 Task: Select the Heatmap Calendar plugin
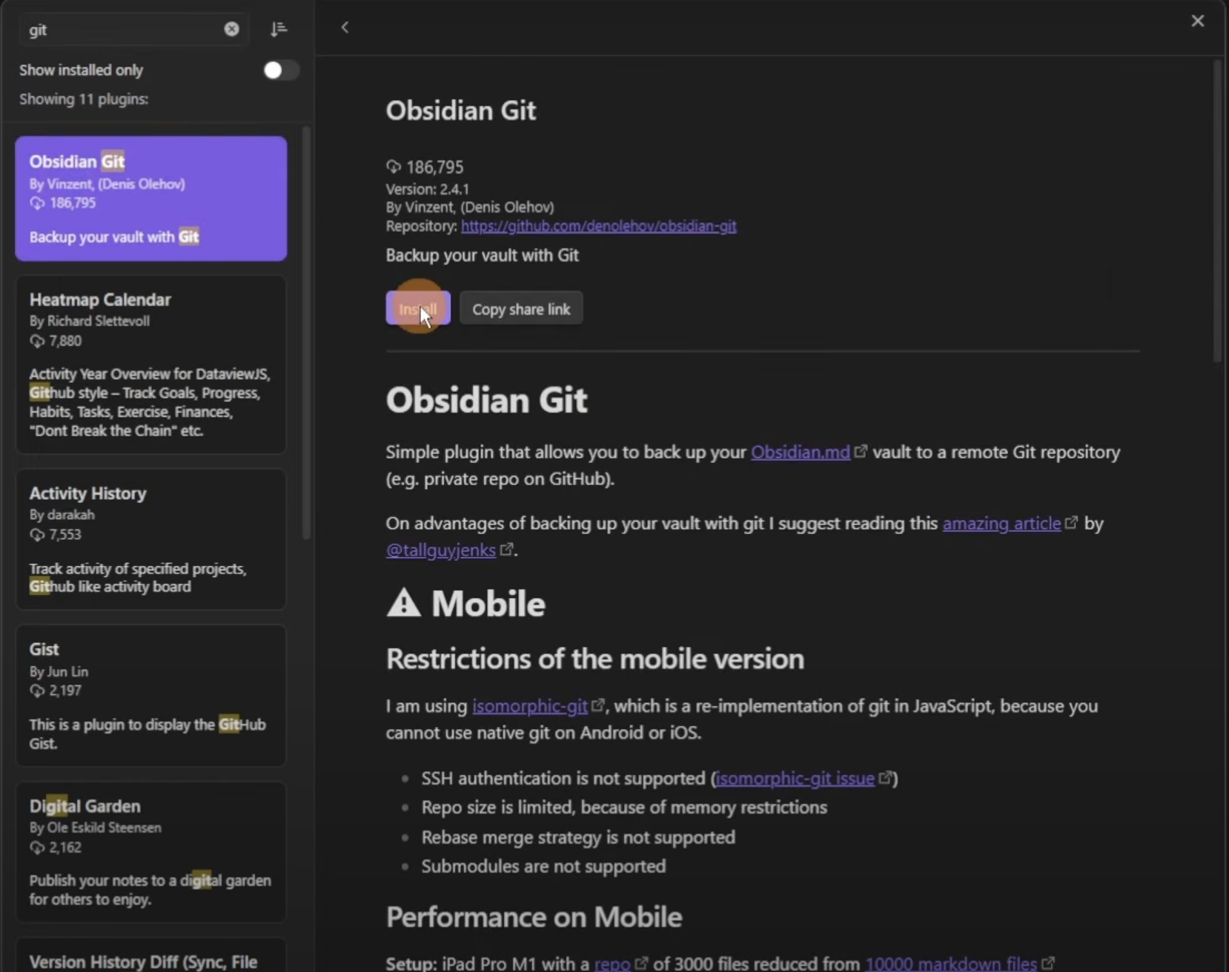click(151, 364)
